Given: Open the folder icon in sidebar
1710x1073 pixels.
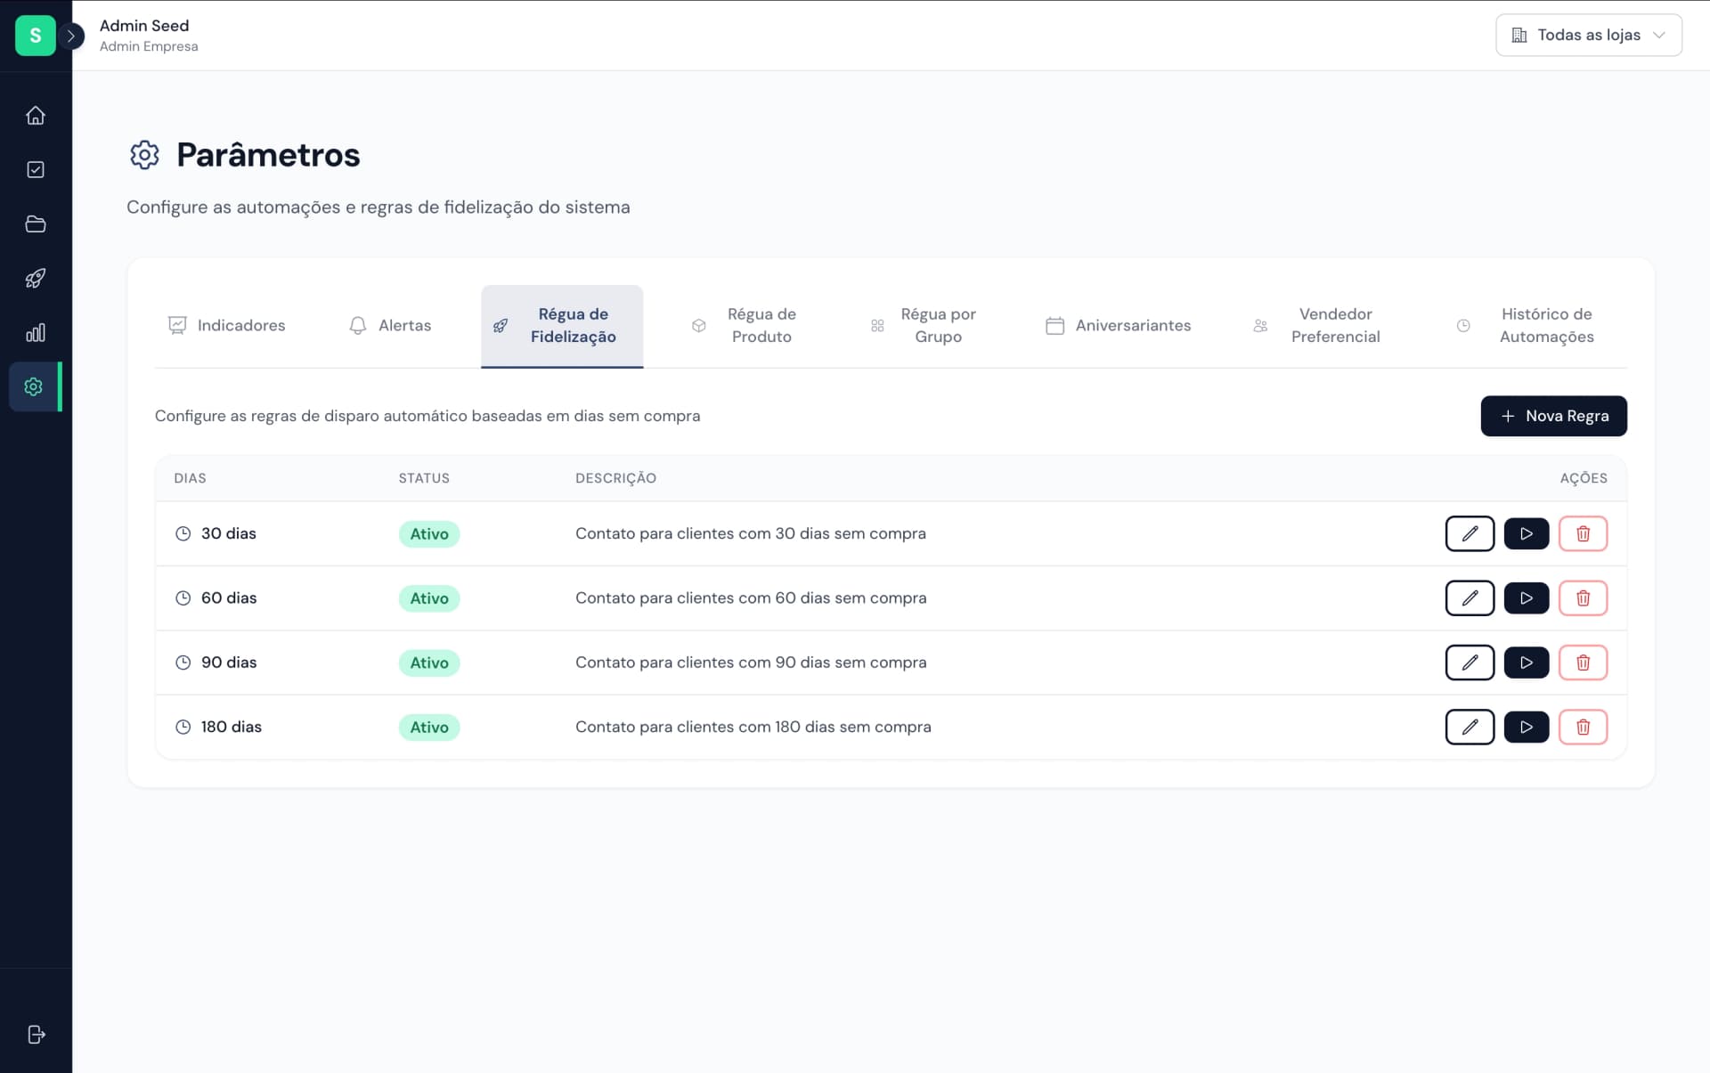Looking at the screenshot, I should [36, 224].
